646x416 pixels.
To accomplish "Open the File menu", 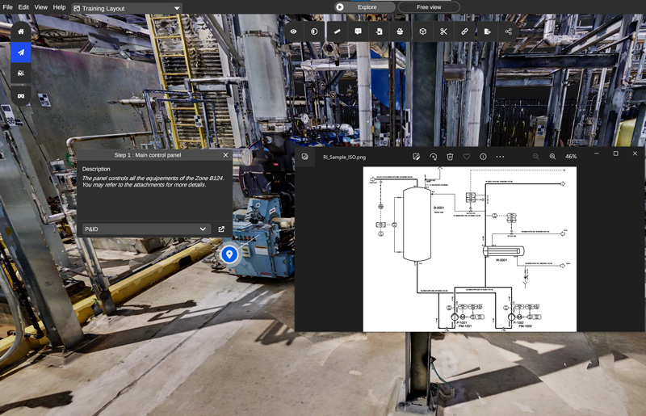I will pyautogui.click(x=7, y=7).
